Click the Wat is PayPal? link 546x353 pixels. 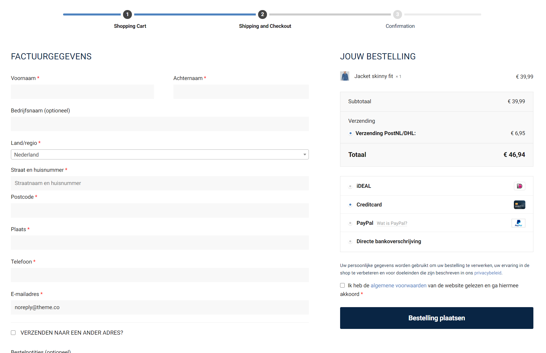click(x=392, y=223)
